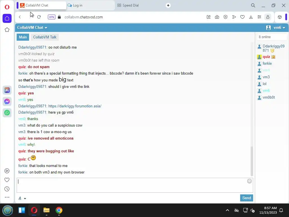Open the Opera home sidebar button

(x=7, y=18)
